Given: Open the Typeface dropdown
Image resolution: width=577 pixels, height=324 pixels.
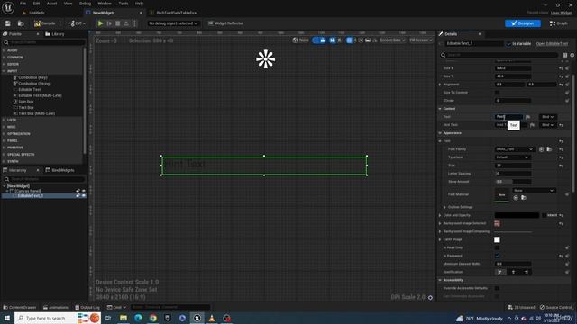Looking at the screenshot, I should pos(513,157).
